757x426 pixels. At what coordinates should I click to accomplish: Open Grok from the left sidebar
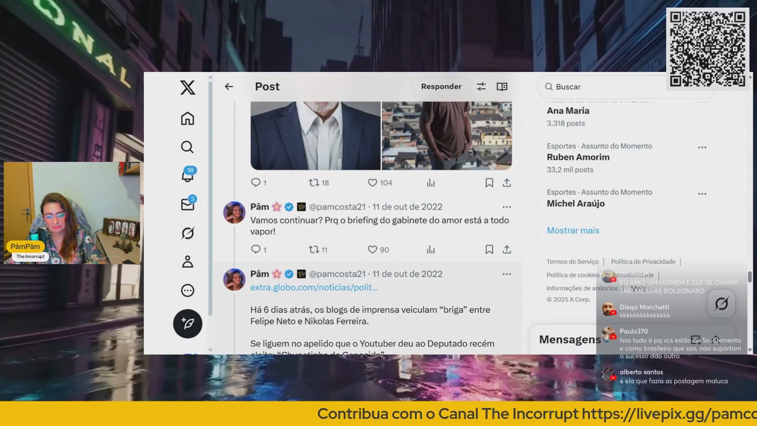click(188, 233)
